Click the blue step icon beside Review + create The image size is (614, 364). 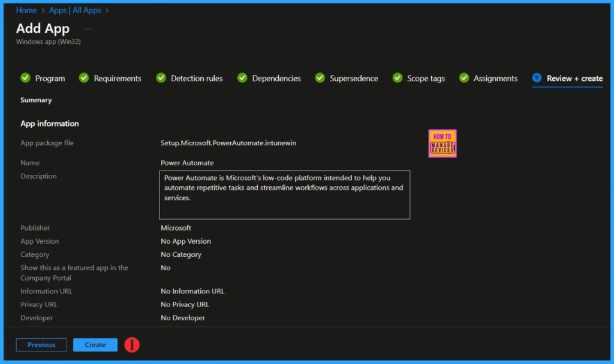point(537,78)
